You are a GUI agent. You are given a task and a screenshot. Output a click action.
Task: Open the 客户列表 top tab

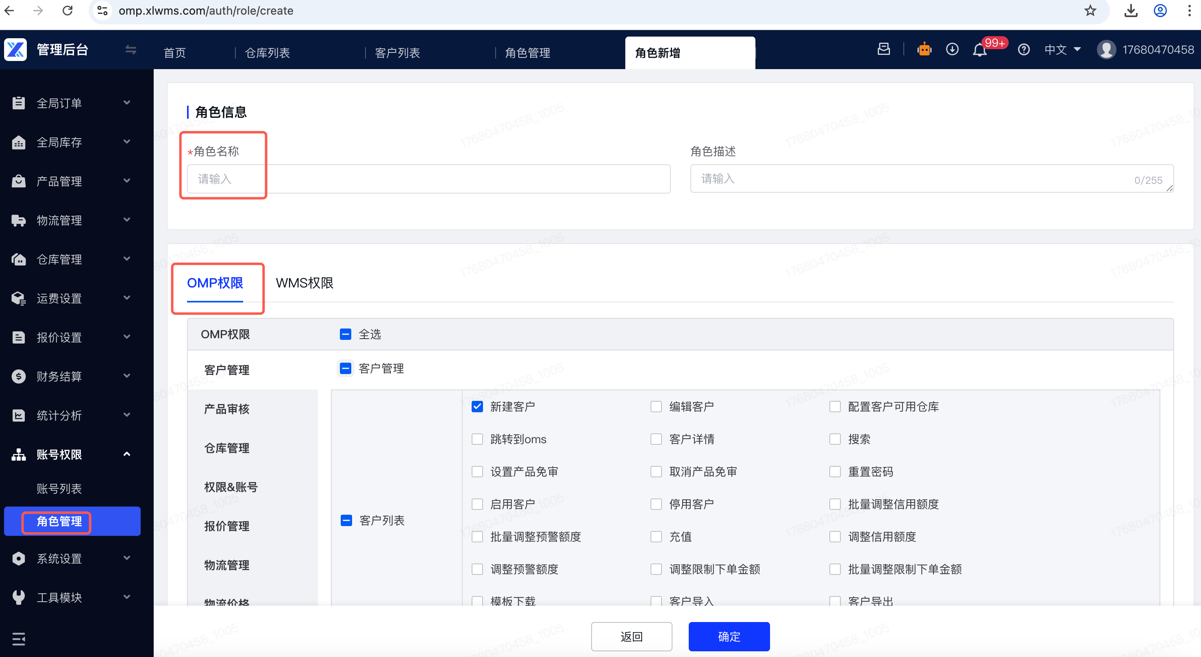397,53
